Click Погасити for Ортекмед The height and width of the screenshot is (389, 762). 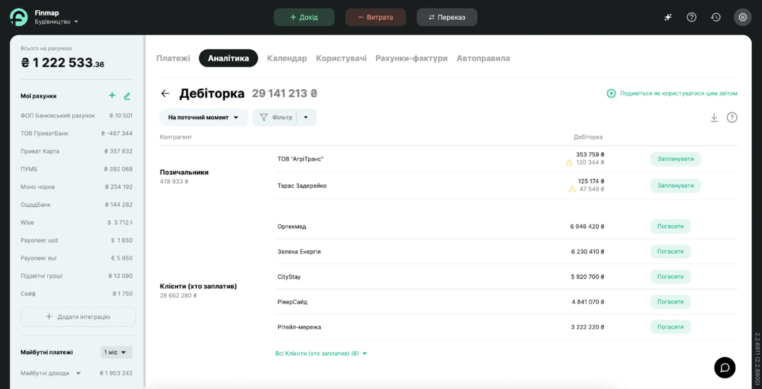tap(671, 226)
